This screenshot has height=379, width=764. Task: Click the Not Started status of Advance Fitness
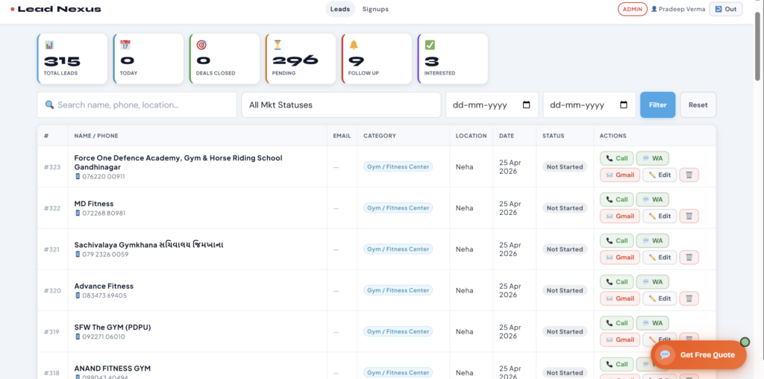tap(565, 290)
